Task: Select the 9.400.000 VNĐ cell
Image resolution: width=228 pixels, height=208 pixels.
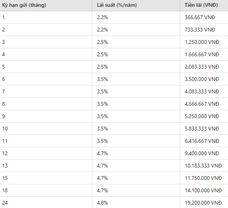Action: point(202,153)
